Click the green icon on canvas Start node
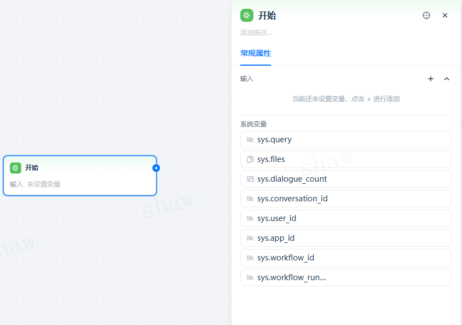 (15, 168)
